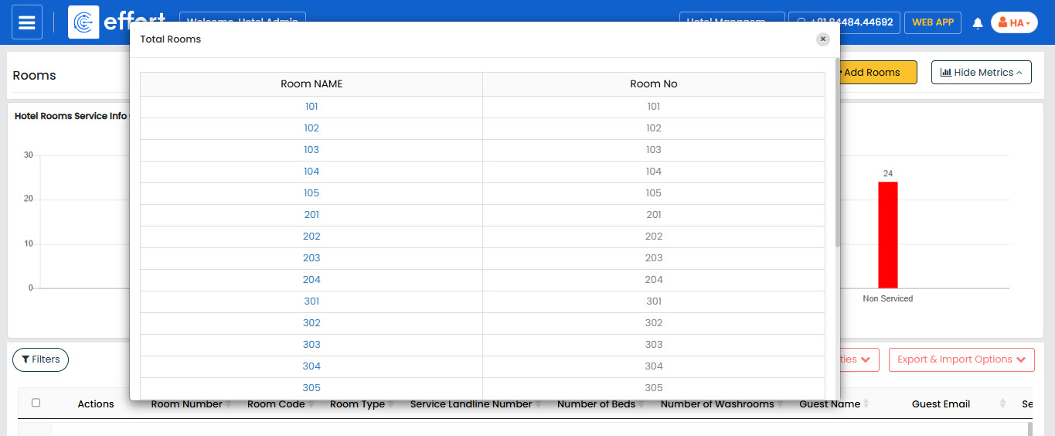This screenshot has height=436, width=1055.
Task: Click the Guest Name column sort icon
Action: pyautogui.click(x=866, y=404)
